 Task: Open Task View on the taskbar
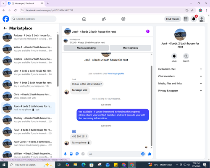(x=59, y=165)
